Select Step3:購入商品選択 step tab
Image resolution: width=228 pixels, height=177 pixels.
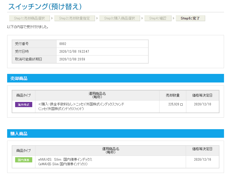[120, 18]
